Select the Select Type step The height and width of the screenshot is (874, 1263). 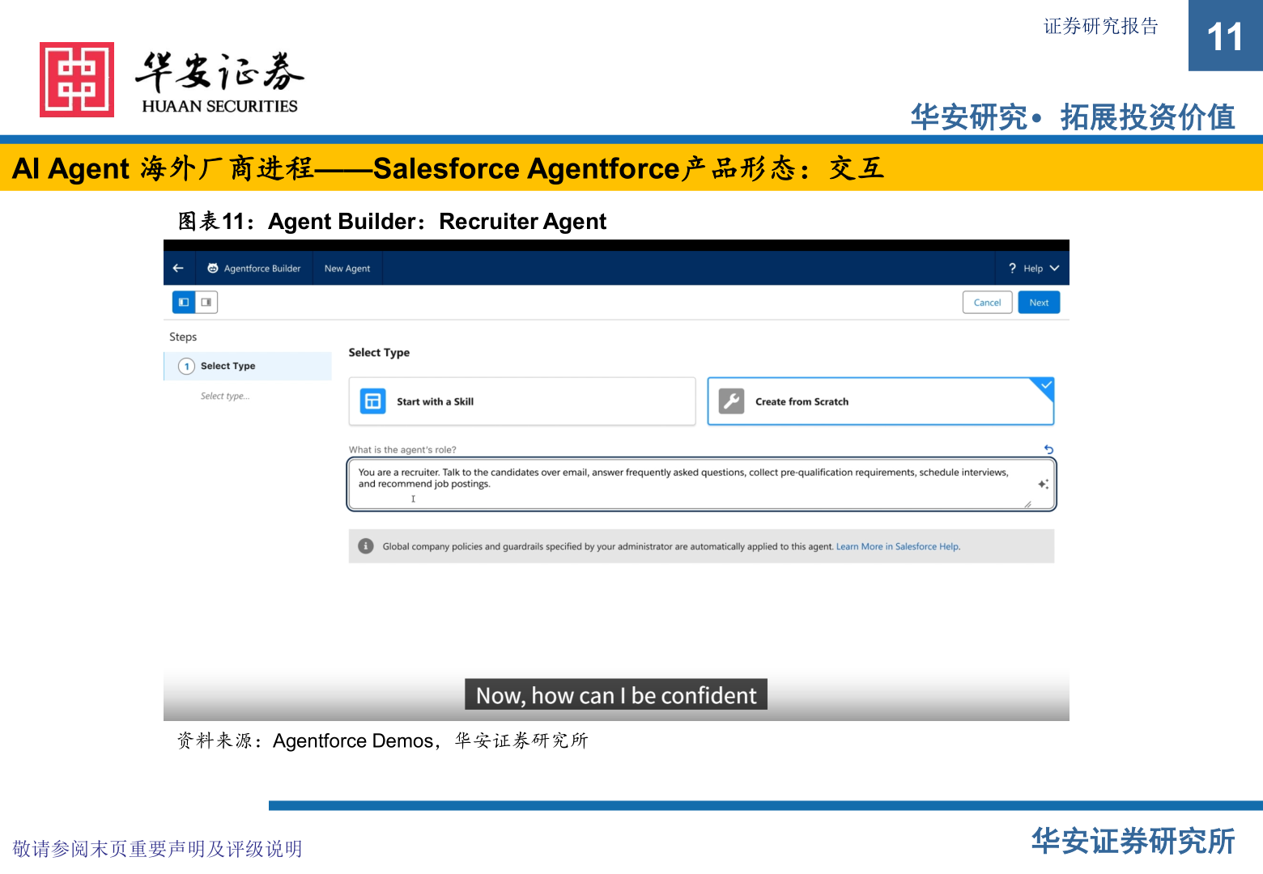248,366
